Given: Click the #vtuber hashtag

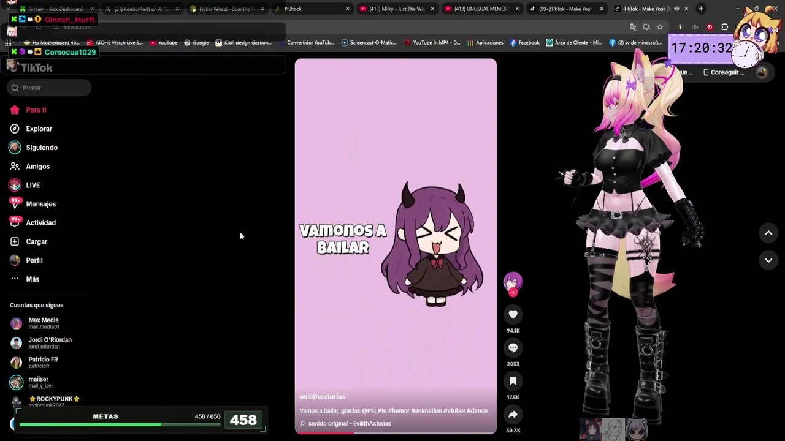Looking at the screenshot, I should pyautogui.click(x=454, y=411).
